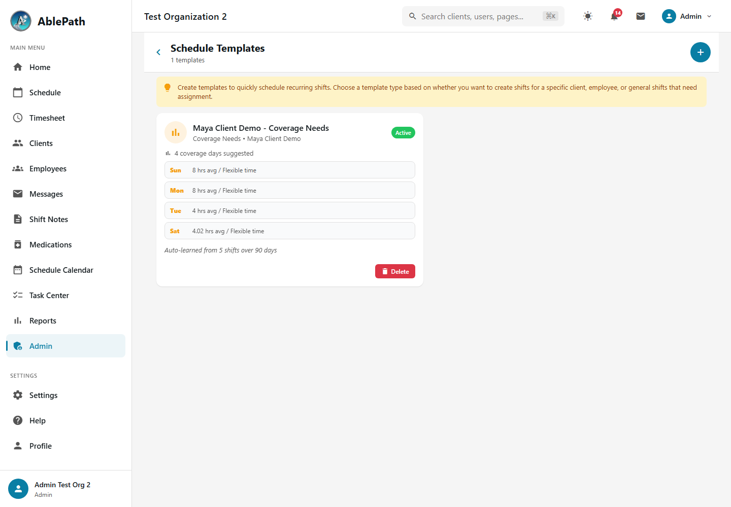
Task: Go to Timesheet page
Action: pos(65,118)
